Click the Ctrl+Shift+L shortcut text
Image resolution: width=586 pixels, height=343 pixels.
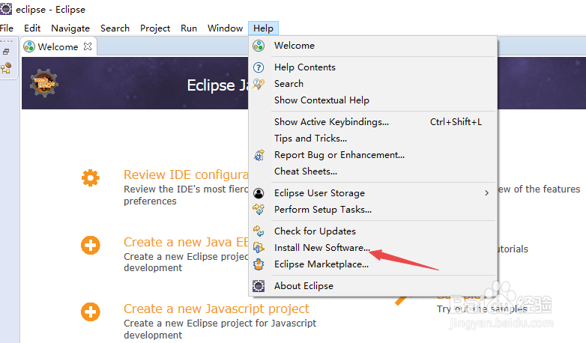click(456, 122)
